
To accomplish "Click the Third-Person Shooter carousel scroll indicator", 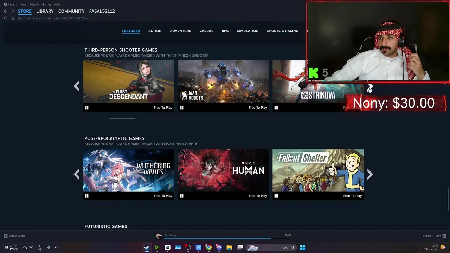I will (123, 119).
